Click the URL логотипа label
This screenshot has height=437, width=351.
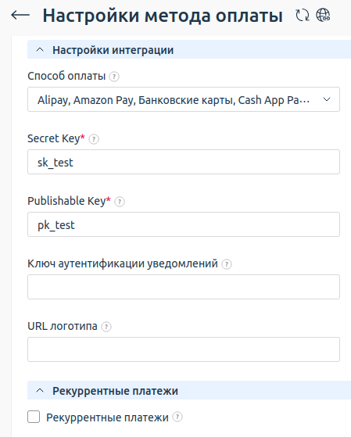coord(63,326)
